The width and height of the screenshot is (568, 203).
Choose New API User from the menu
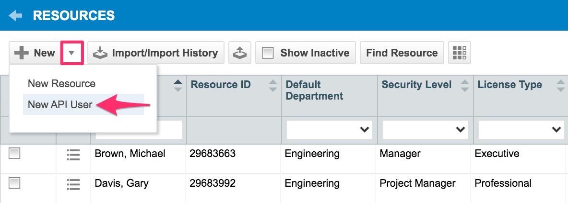click(x=60, y=104)
